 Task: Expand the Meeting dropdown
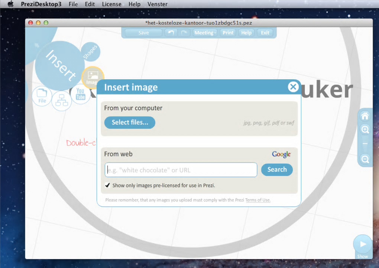tap(205, 33)
